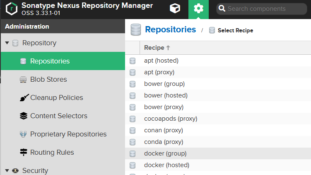Viewport: 311px width, 175px height.
Task: Click the Proprietary Repositories icon
Action: point(23,134)
